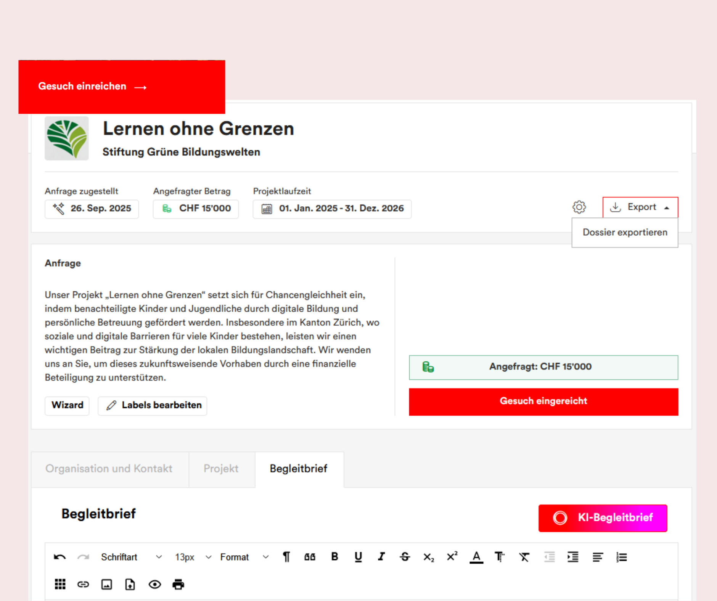Click the clear formatting icon
Screen dimensions: 717x601
click(x=524, y=557)
